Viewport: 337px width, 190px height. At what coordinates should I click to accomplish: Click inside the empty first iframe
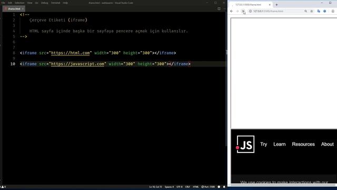(x=284, y=73)
